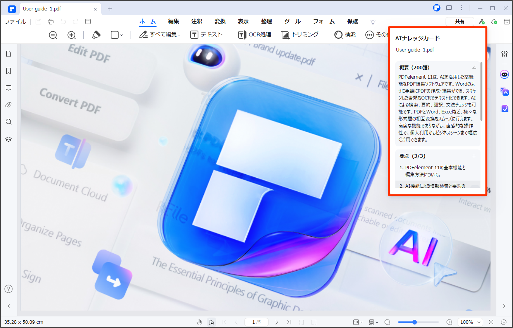
Task: Click the redo arrow icon
Action: 76,22
